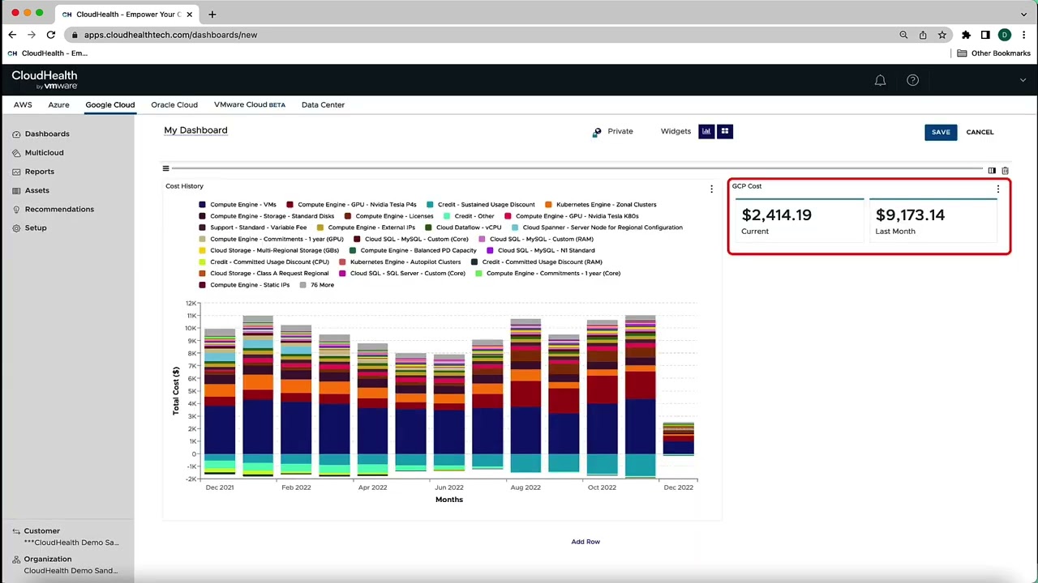Switch to the Data Center tab
Screen dimensions: 1038x583
tap(323, 104)
